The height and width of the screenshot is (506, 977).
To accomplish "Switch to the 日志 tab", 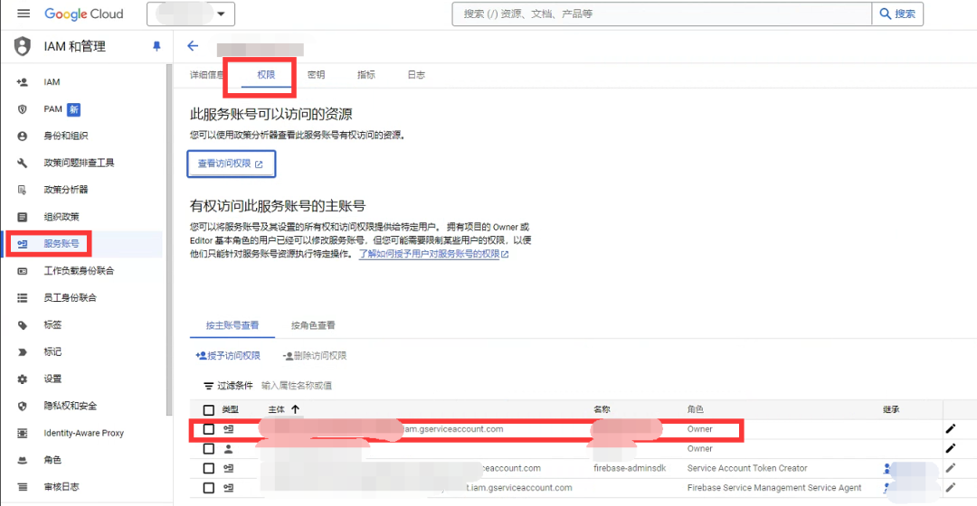I will (416, 75).
